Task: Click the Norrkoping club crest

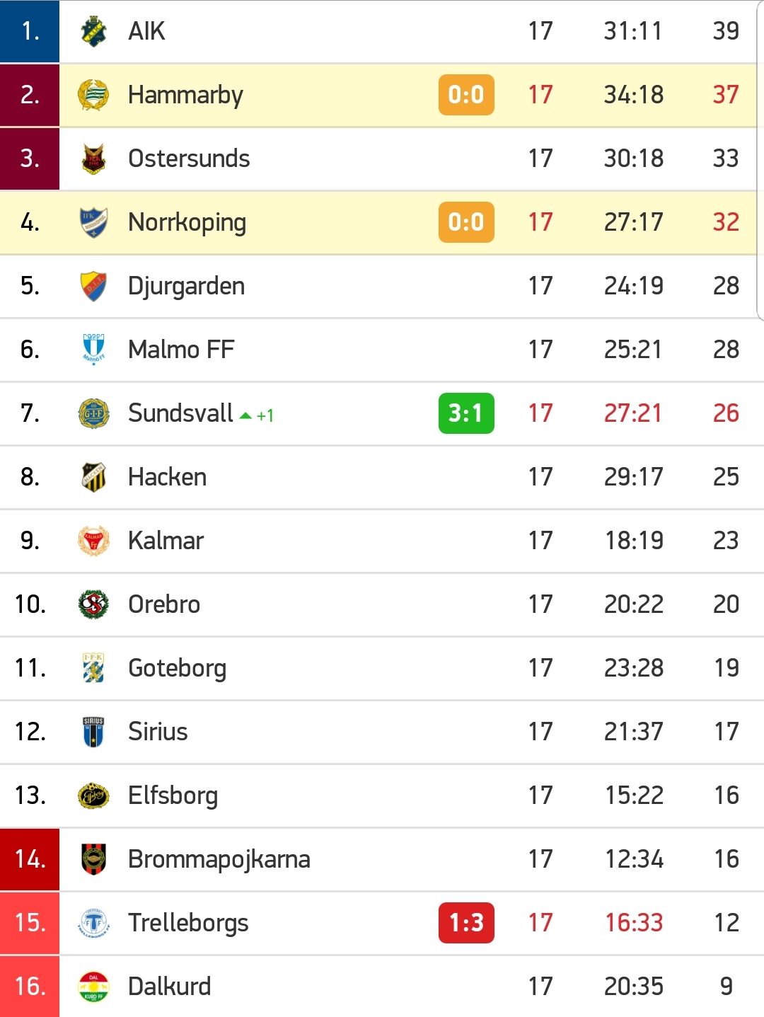Action: (93, 222)
